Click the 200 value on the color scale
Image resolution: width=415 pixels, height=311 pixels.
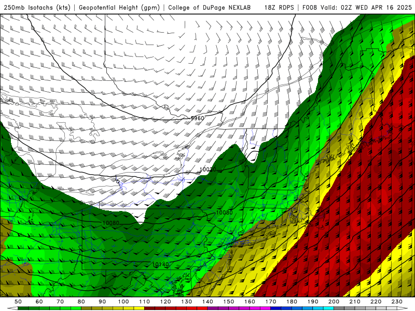pos(334,302)
